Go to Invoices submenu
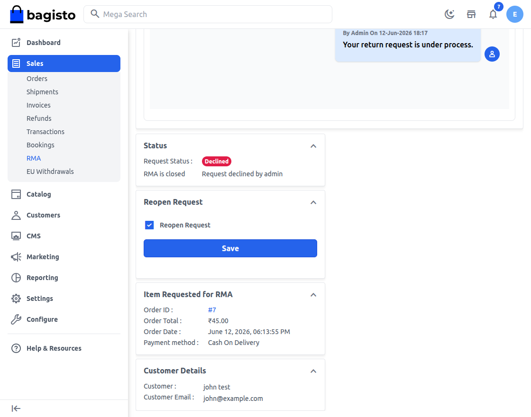Image resolution: width=531 pixels, height=417 pixels. tap(38, 105)
